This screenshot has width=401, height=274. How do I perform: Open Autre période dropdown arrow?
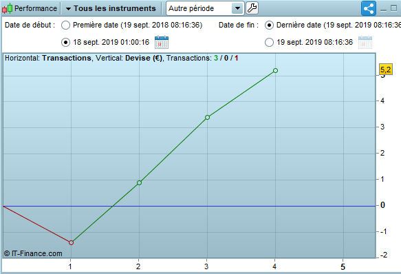click(237, 8)
